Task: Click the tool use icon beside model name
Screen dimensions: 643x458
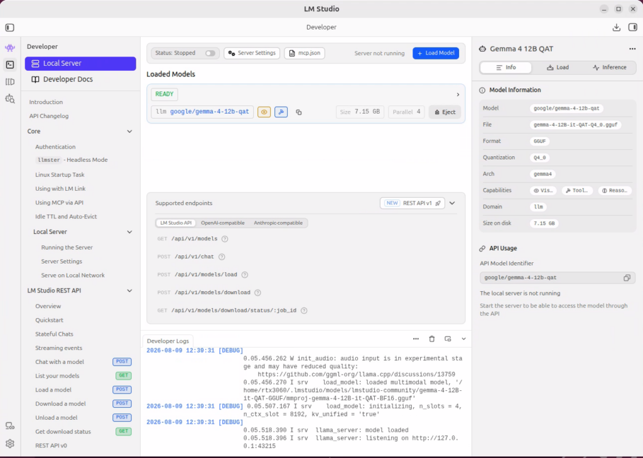Action: pos(281,112)
